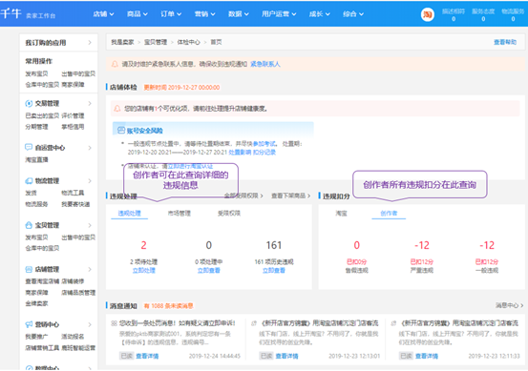Open the 成长 dropdown menu
Image resolution: width=528 pixels, height=371 pixels.
(x=320, y=14)
